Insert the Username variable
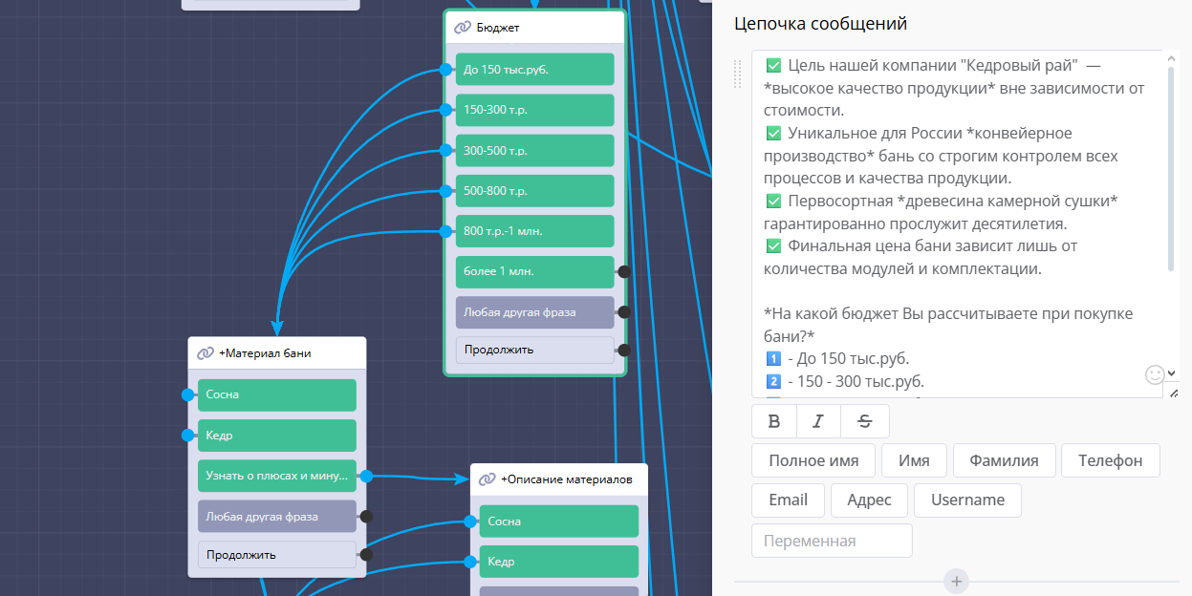1192x596 pixels. (x=966, y=500)
